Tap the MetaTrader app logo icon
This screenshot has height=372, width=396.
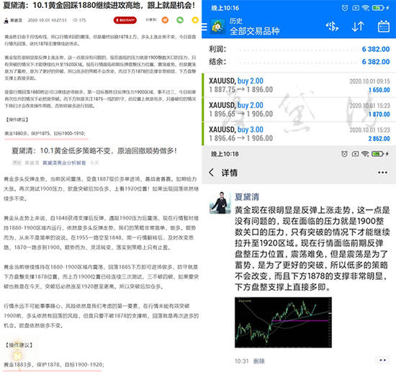click(x=218, y=26)
